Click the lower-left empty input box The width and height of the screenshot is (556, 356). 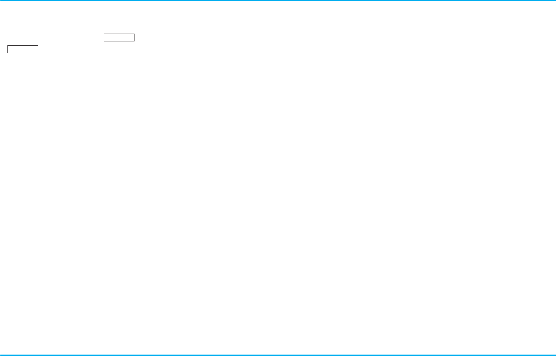23,49
